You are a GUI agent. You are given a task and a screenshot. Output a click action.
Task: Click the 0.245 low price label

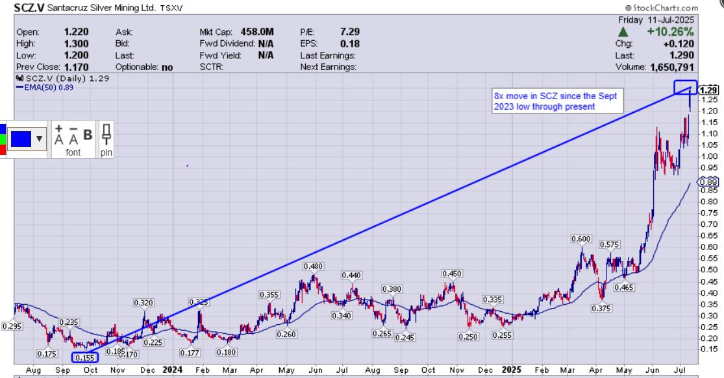(405, 337)
